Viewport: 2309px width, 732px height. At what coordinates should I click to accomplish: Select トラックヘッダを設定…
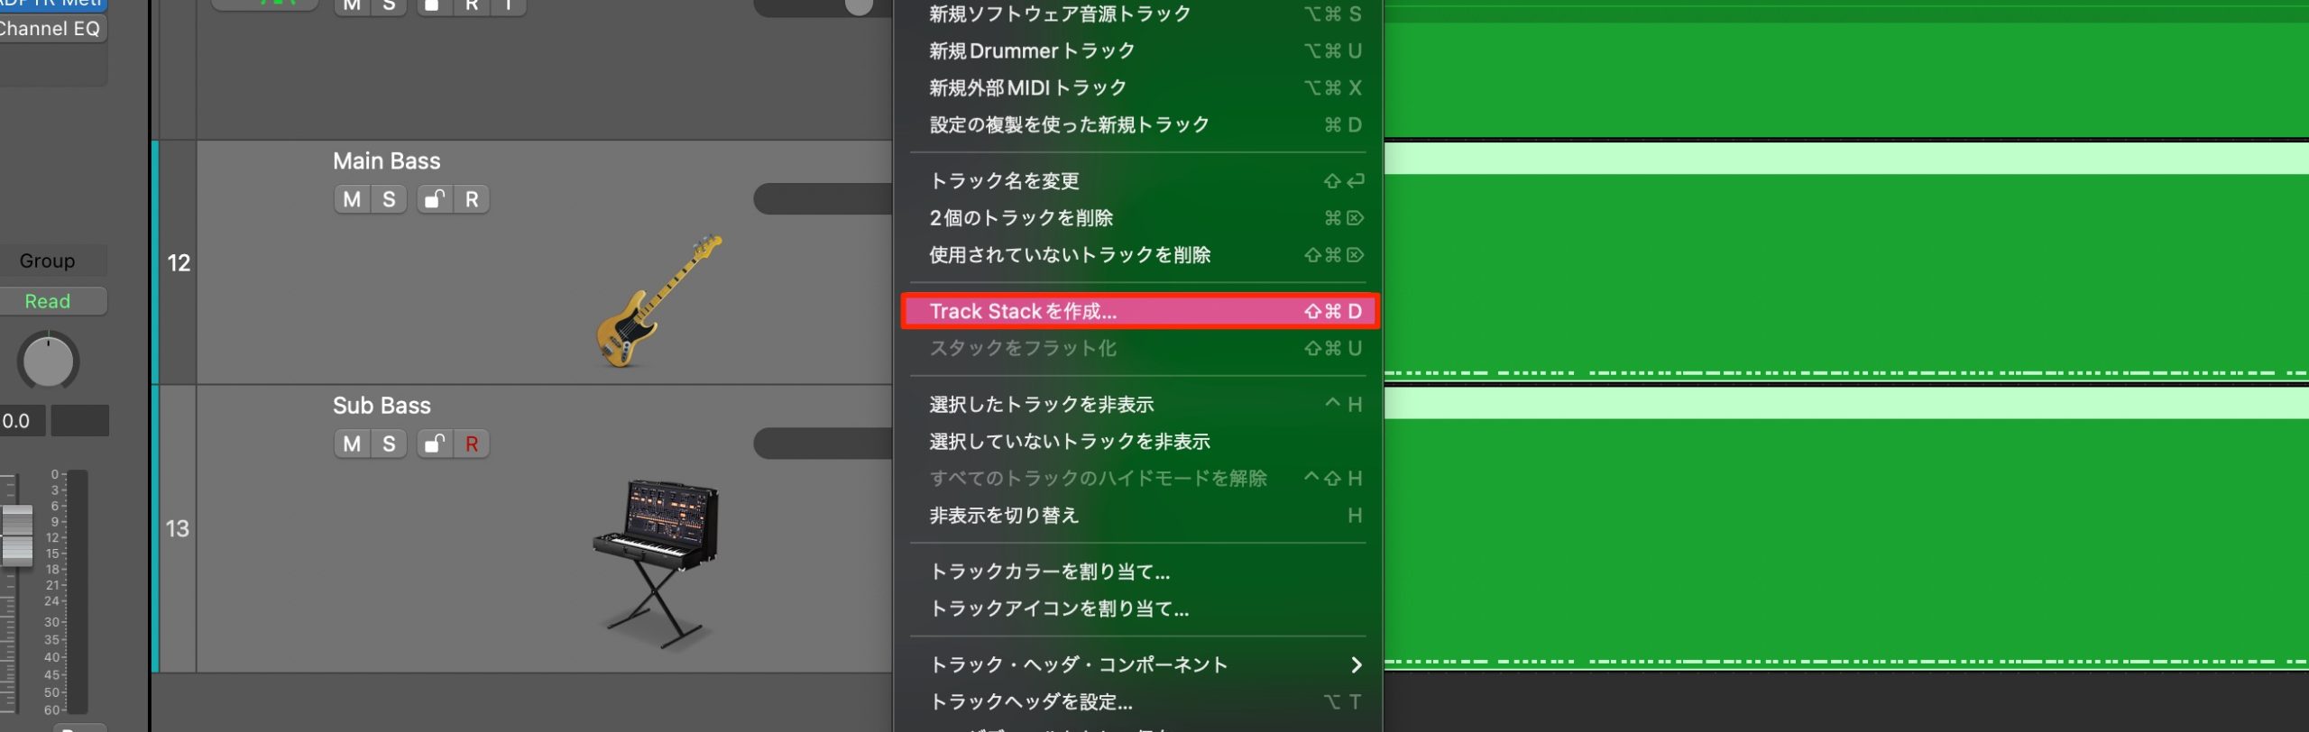coord(1138,701)
